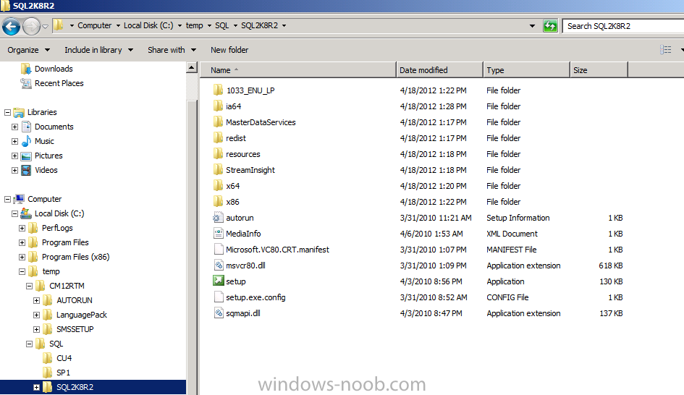Select the Microsoft.VC80.CRT.manifest file icon
Image resolution: width=684 pixels, height=395 pixels.
click(218, 249)
